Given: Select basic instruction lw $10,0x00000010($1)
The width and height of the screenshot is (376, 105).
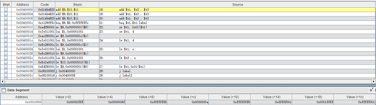Looking at the screenshot, I should tap(77, 62).
